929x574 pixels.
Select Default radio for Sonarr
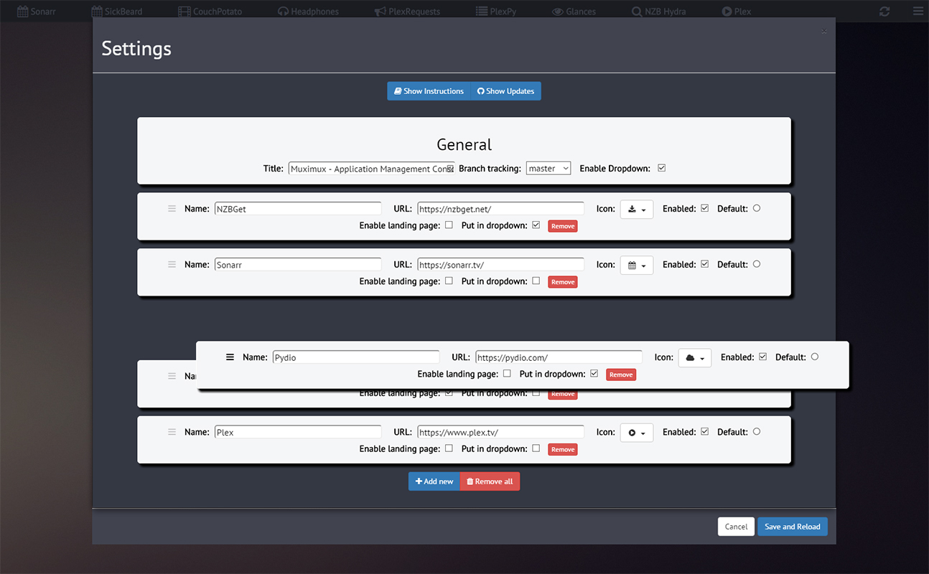pyautogui.click(x=757, y=264)
